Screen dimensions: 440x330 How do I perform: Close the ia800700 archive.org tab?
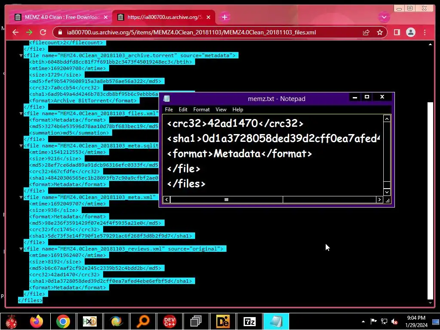coord(208,17)
